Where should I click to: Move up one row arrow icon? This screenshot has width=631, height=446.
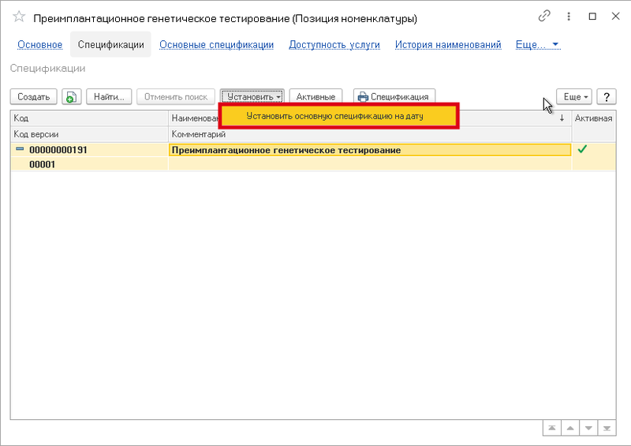point(571,427)
